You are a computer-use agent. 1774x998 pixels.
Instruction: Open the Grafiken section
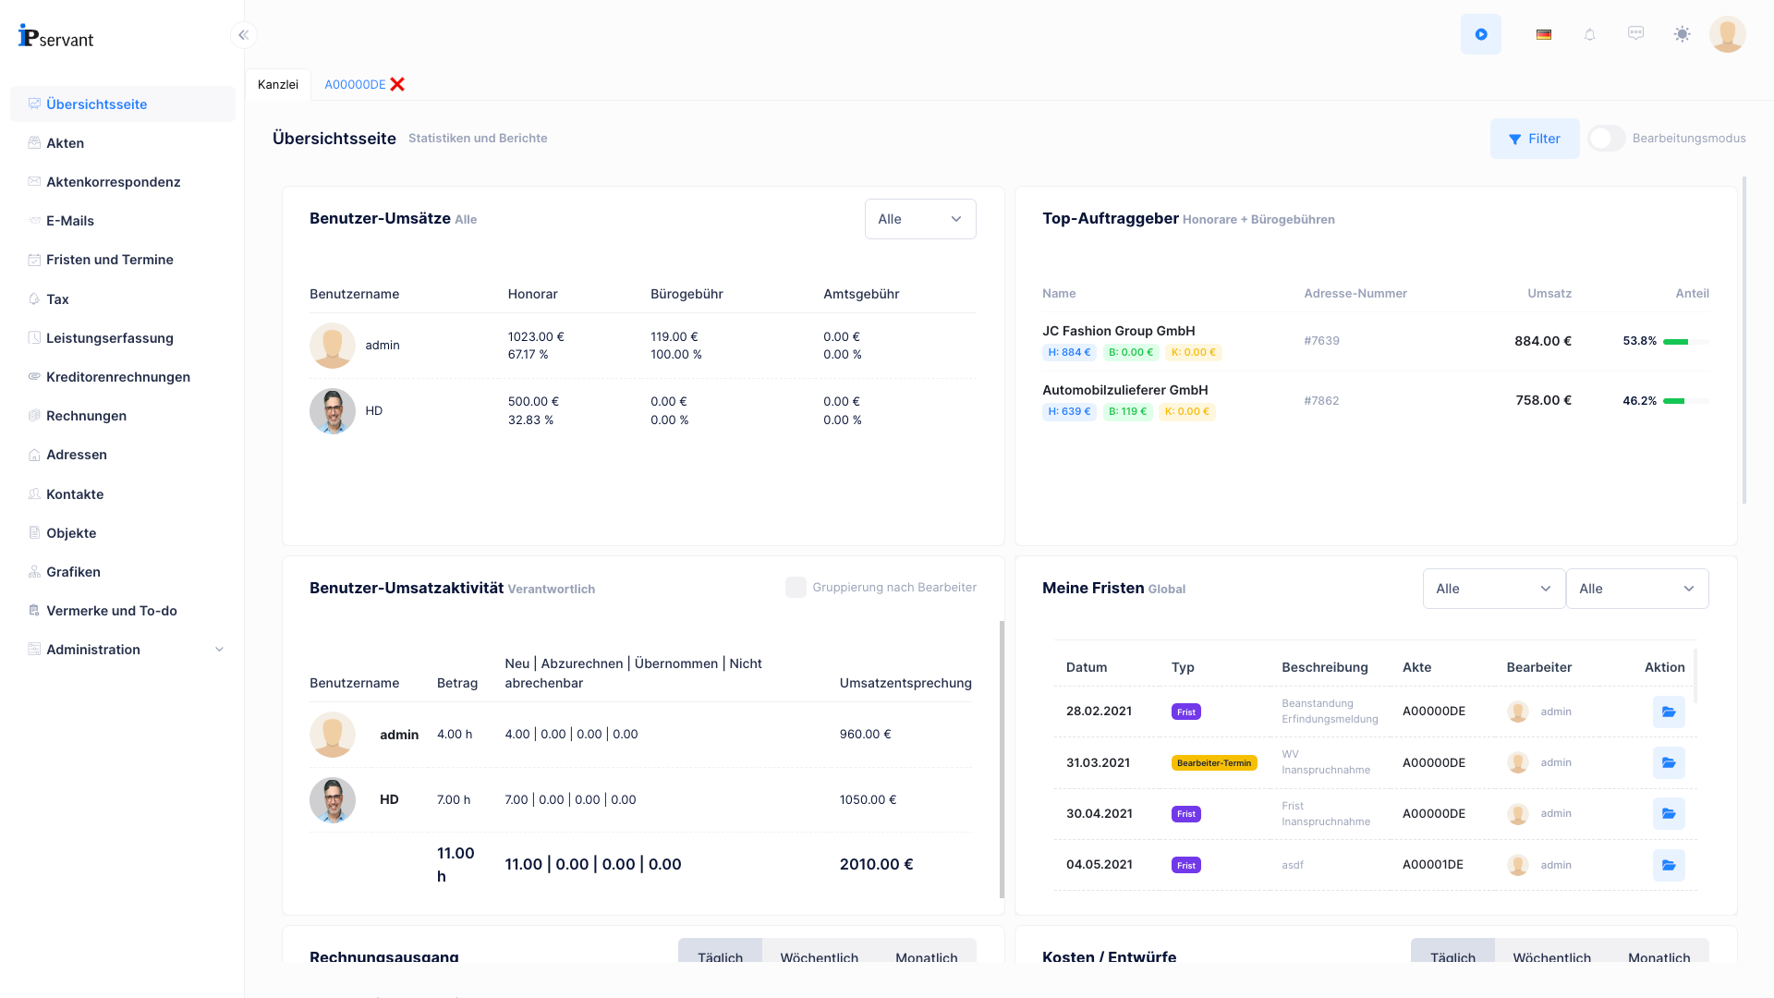coord(72,571)
